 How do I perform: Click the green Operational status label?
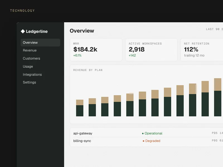coord(154,133)
